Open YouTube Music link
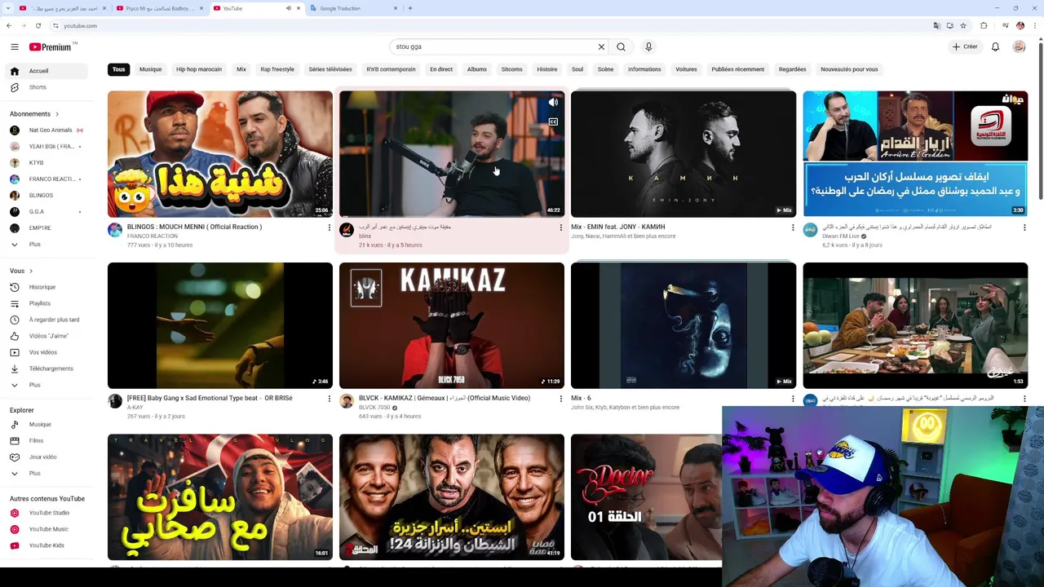This screenshot has width=1044, height=587. 46,529
